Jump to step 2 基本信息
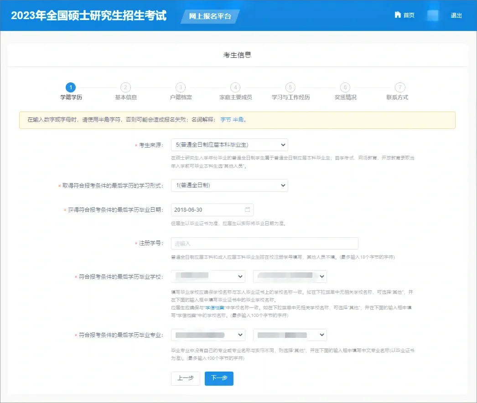477x403 pixels. (125, 87)
